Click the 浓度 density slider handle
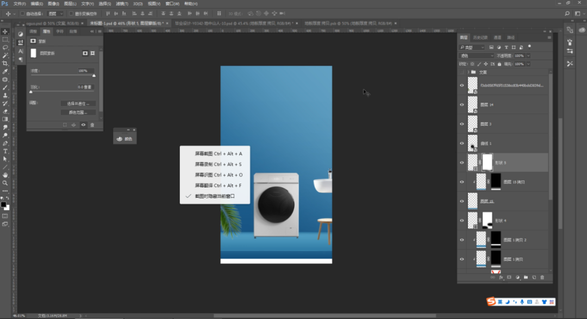Viewport: 587px width, 319px height. pos(93,76)
